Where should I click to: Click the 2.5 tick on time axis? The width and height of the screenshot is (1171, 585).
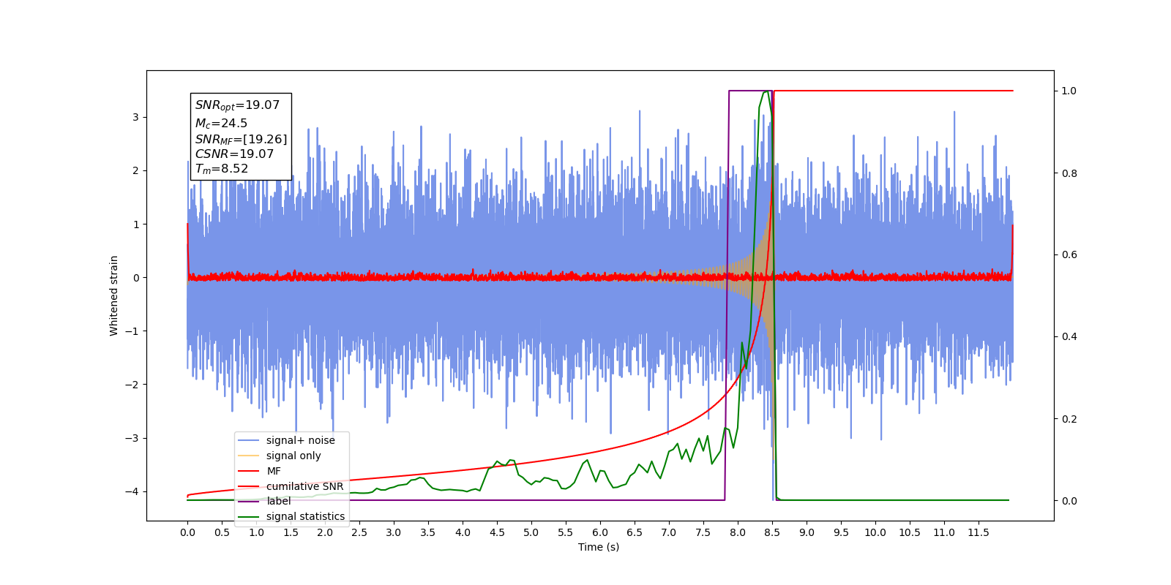[359, 532]
